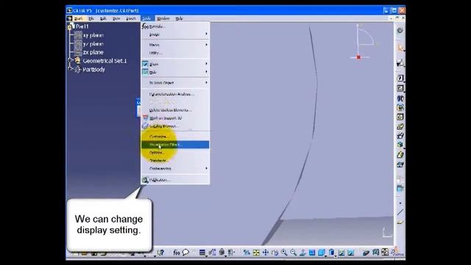Click the Zoom In magnifier icon
Image resolution: width=471 pixels, height=265 pixels.
pyautogui.click(x=284, y=252)
